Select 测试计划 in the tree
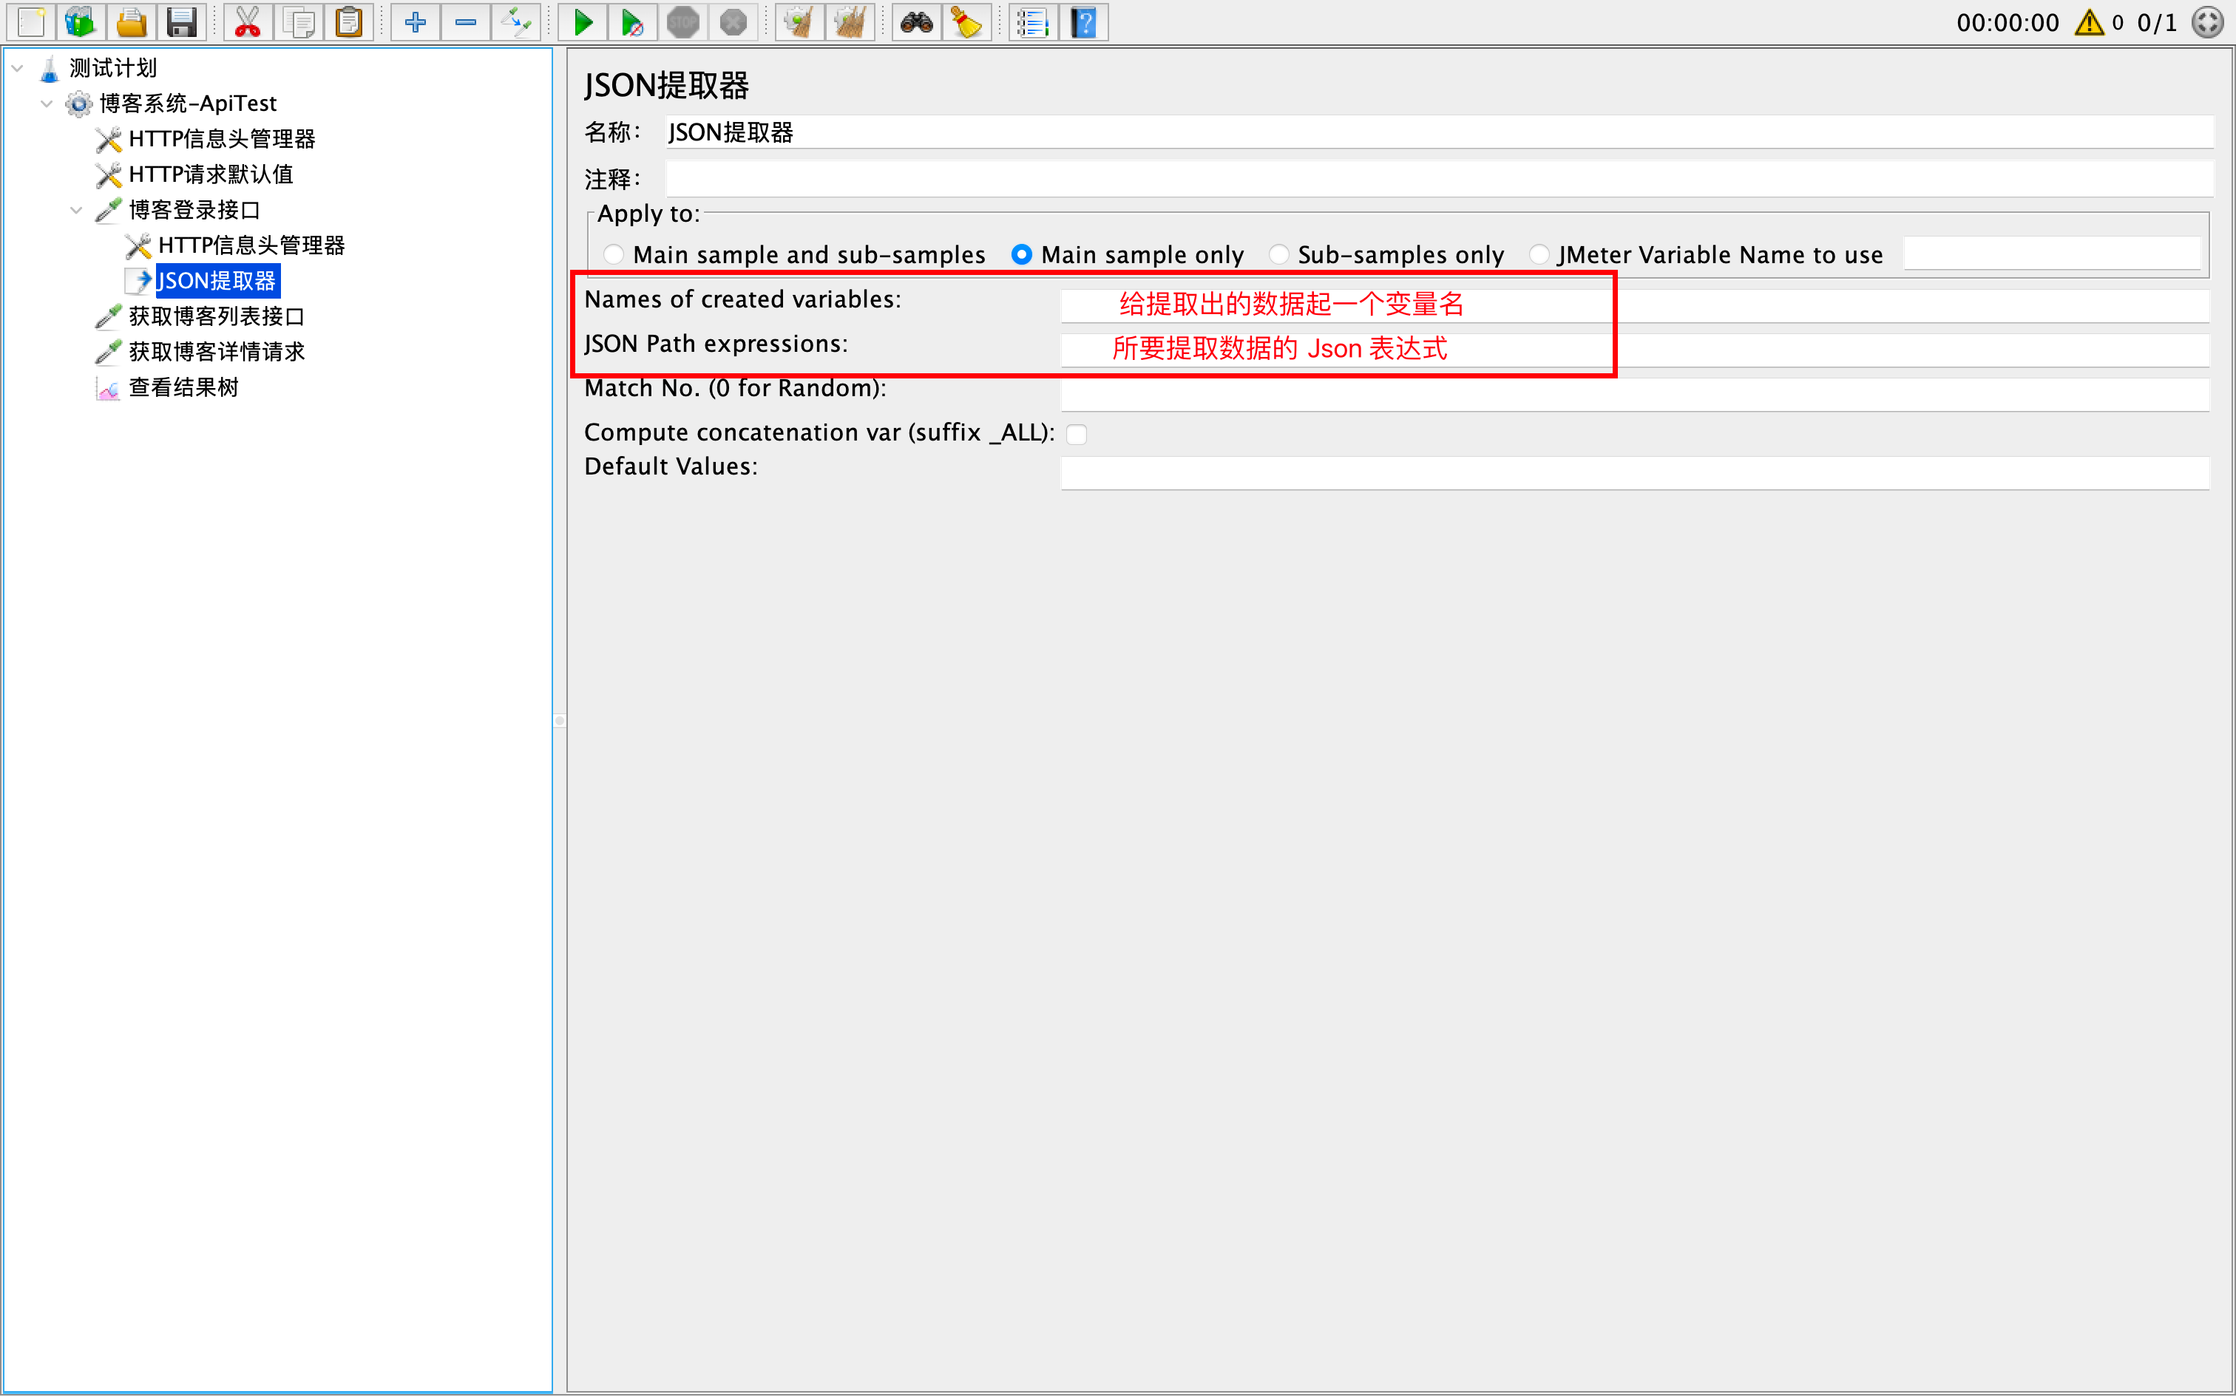Viewport: 2236px width, 1397px height. 112,67
